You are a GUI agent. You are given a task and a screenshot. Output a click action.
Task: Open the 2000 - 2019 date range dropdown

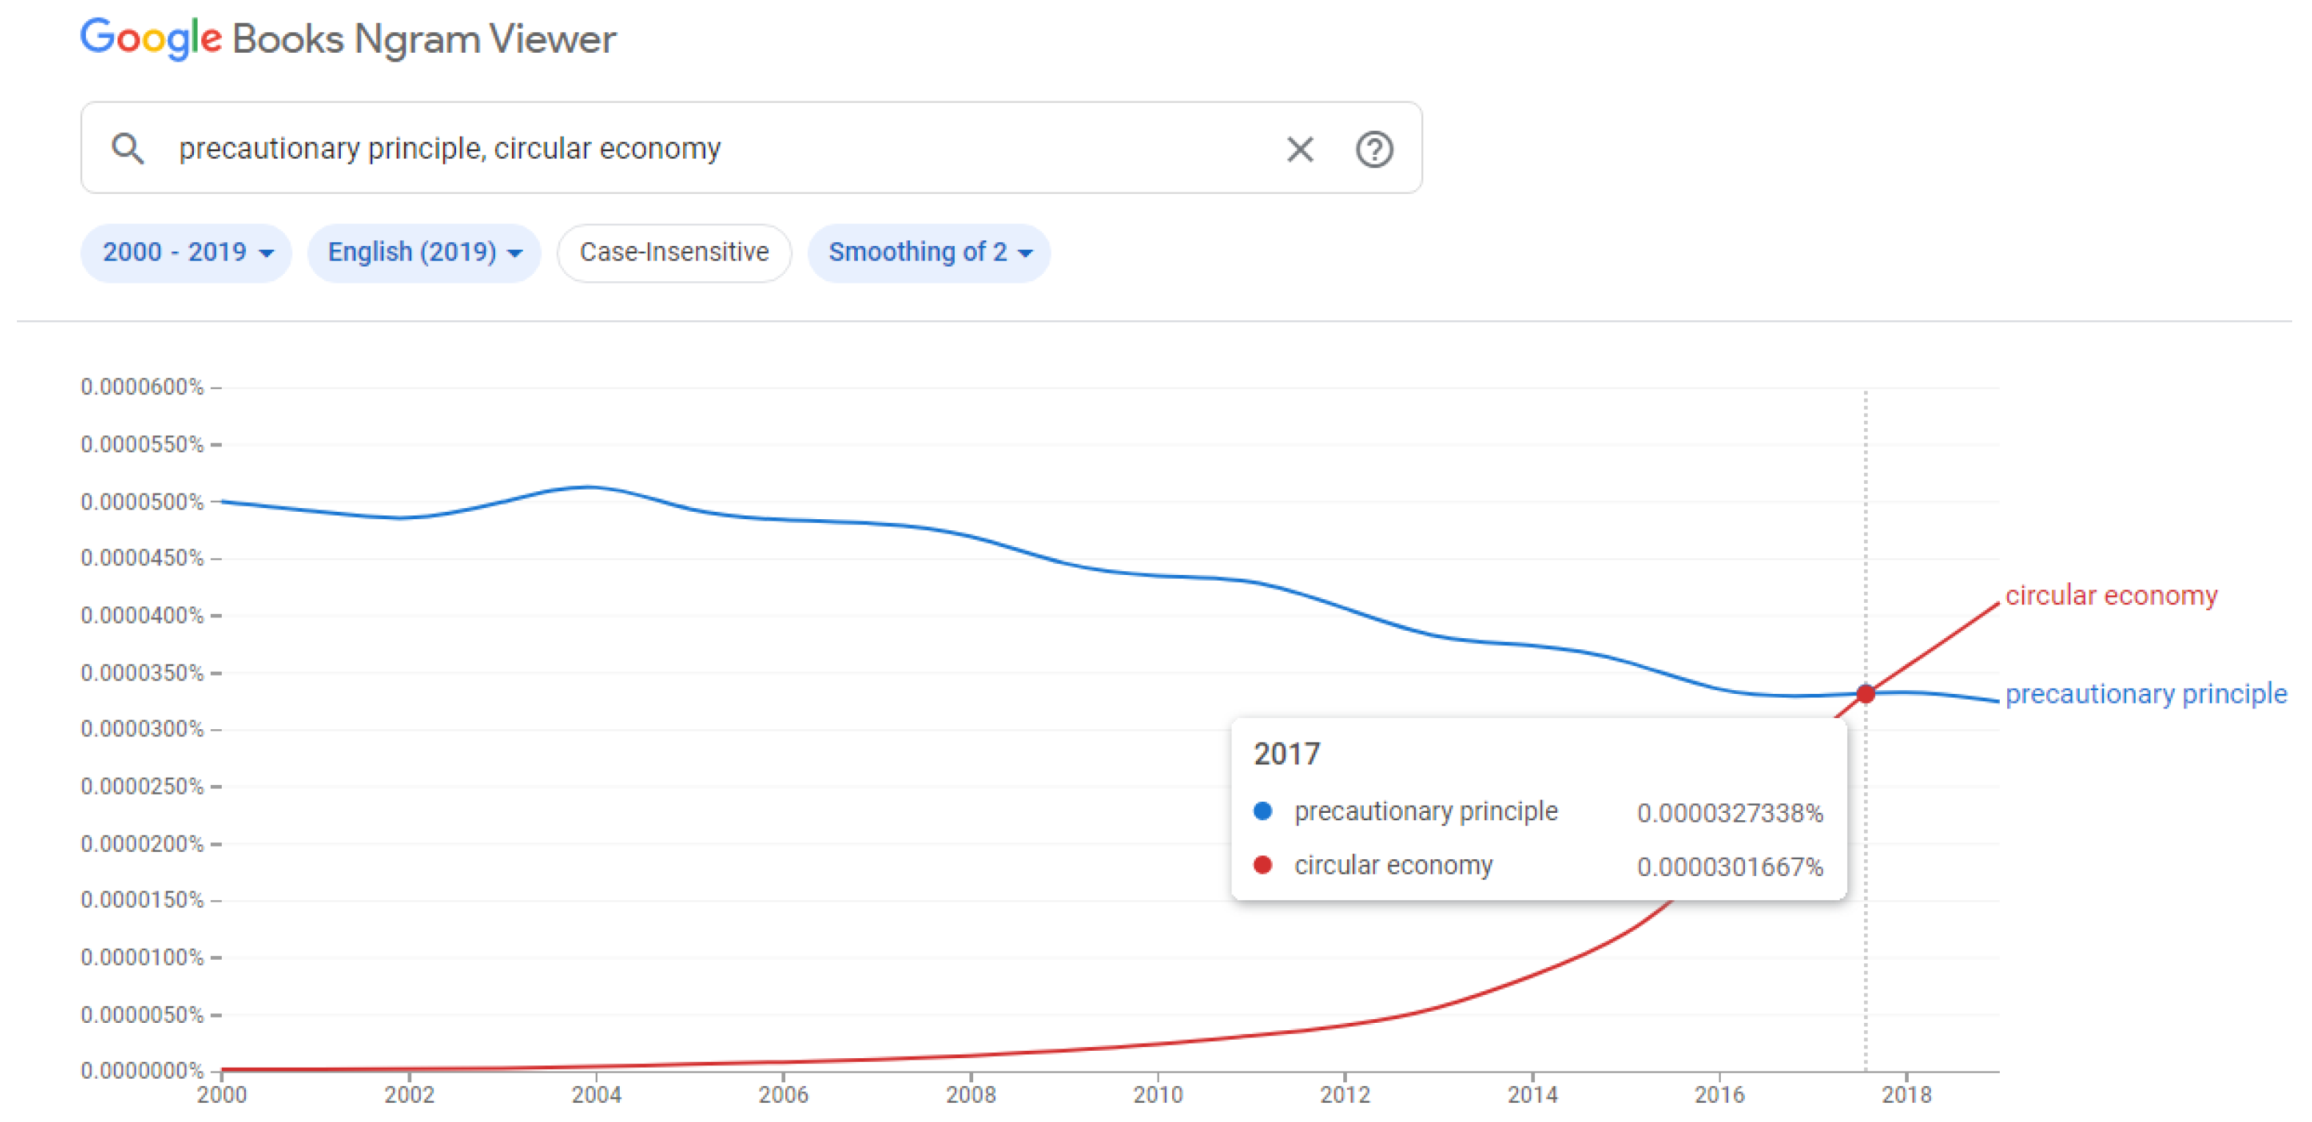187,252
